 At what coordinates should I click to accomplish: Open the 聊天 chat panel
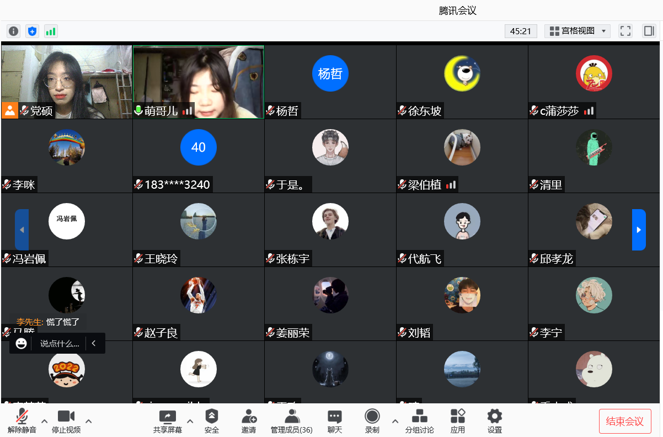335,421
